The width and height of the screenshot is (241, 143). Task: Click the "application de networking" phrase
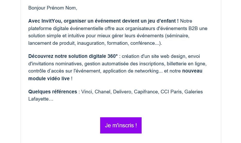pyautogui.click(x=131, y=71)
